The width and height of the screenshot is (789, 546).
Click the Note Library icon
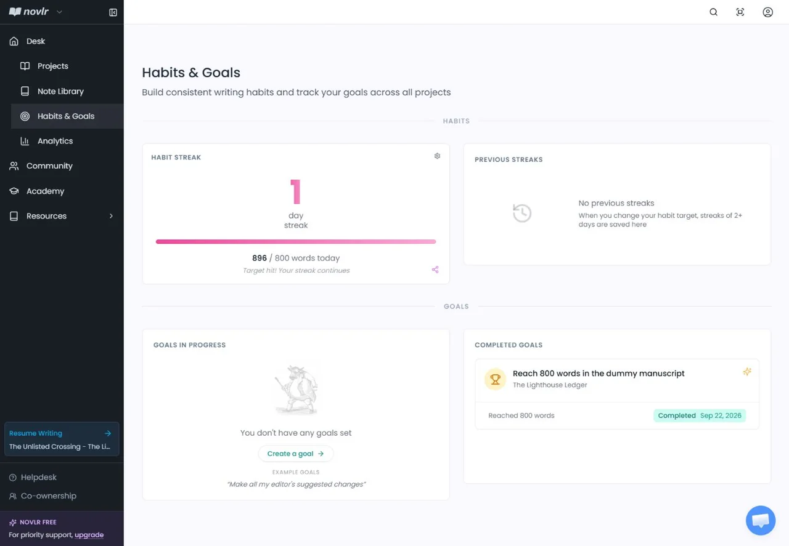point(25,91)
